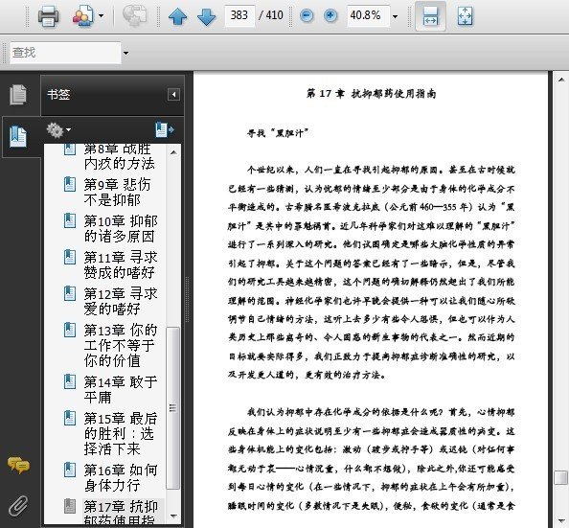This screenshot has width=569, height=528.
Task: Toggle fit-width scrolling mode button
Action: [x=430, y=16]
